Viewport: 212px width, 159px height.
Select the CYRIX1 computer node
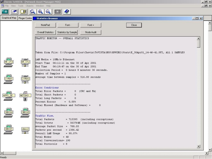click(x=8, y=79)
